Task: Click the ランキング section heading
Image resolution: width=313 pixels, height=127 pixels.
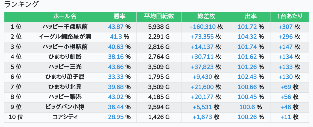Action: 21,4
